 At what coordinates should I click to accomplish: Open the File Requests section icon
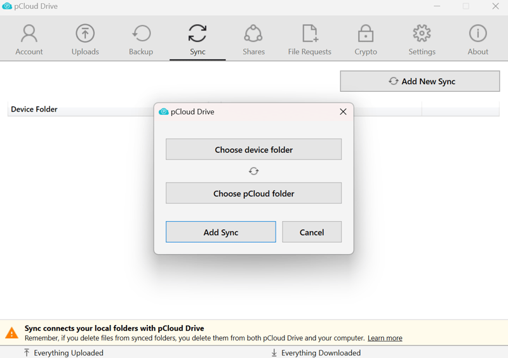point(310,34)
